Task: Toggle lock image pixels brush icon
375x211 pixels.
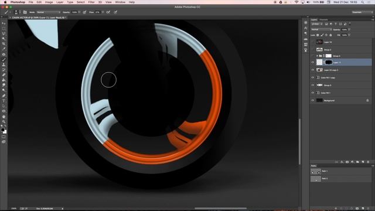Action: tap(322, 35)
